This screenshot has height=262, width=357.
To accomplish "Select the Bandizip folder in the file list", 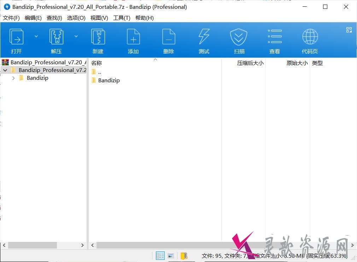I will tap(109, 80).
